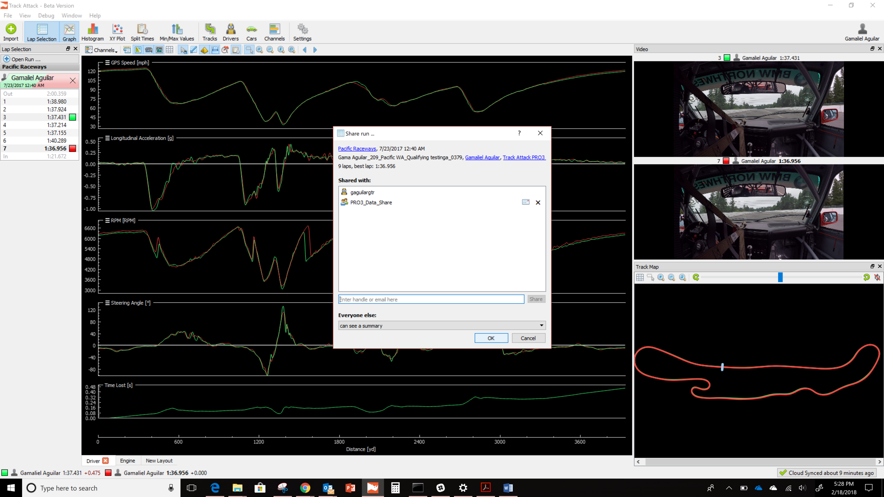The width and height of the screenshot is (884, 497).
Task: Open Longitudinal Acceleration graph menu icon
Action: [107, 138]
